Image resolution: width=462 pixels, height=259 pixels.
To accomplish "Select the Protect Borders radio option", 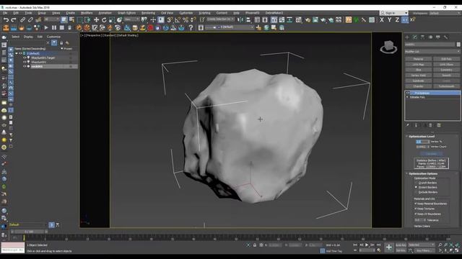I will 416,187.
